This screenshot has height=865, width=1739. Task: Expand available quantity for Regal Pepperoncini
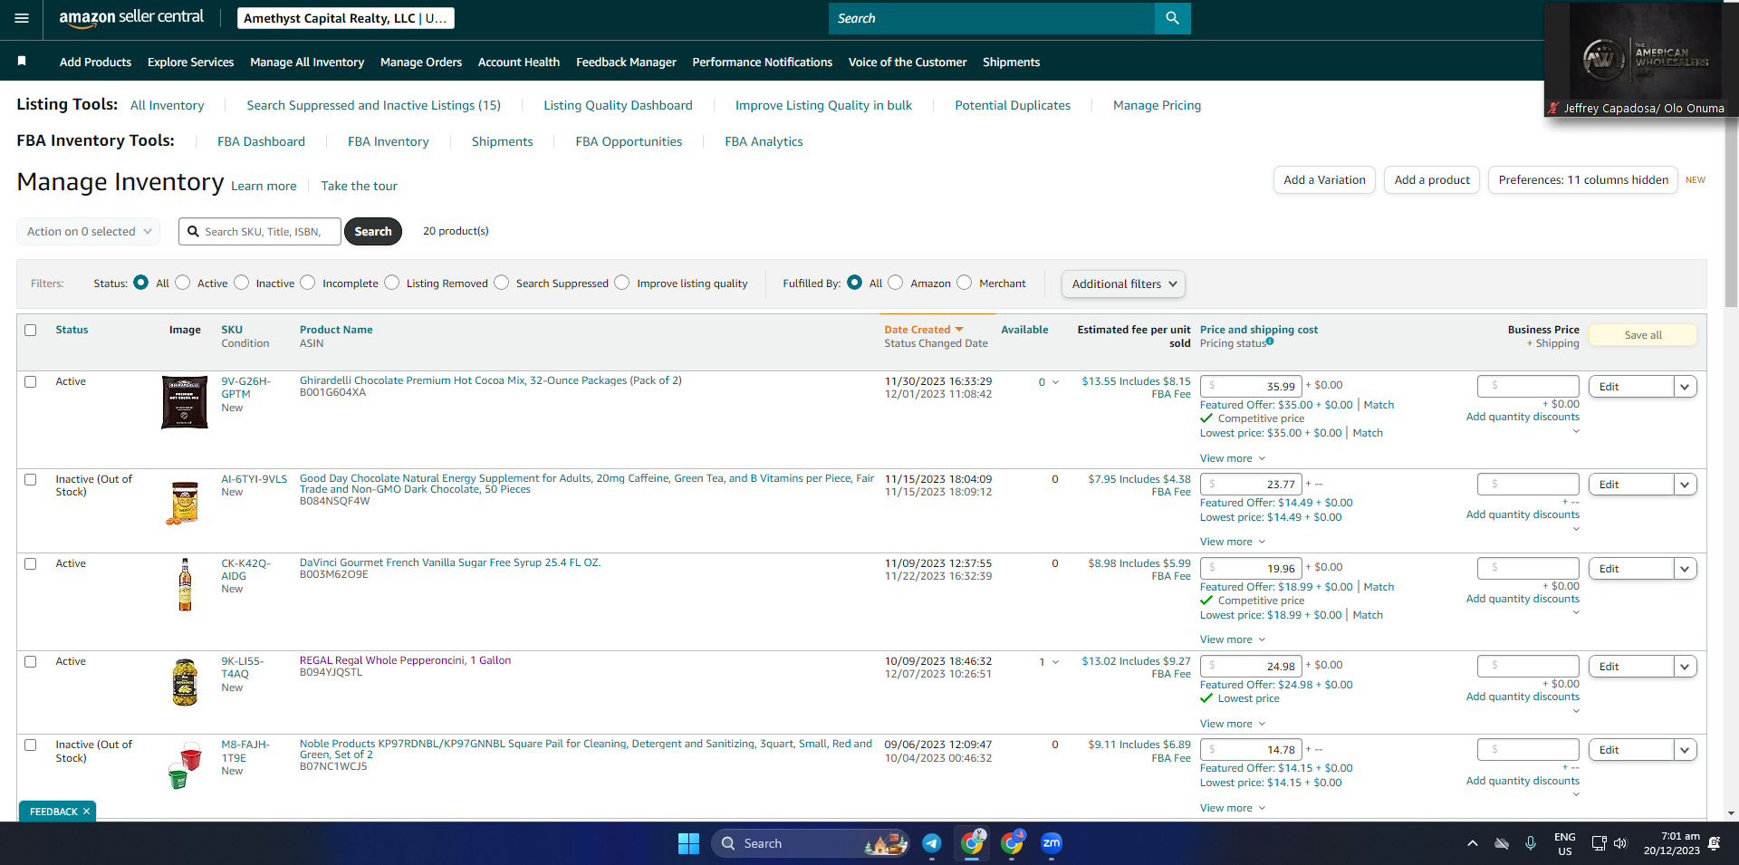(x=1055, y=662)
